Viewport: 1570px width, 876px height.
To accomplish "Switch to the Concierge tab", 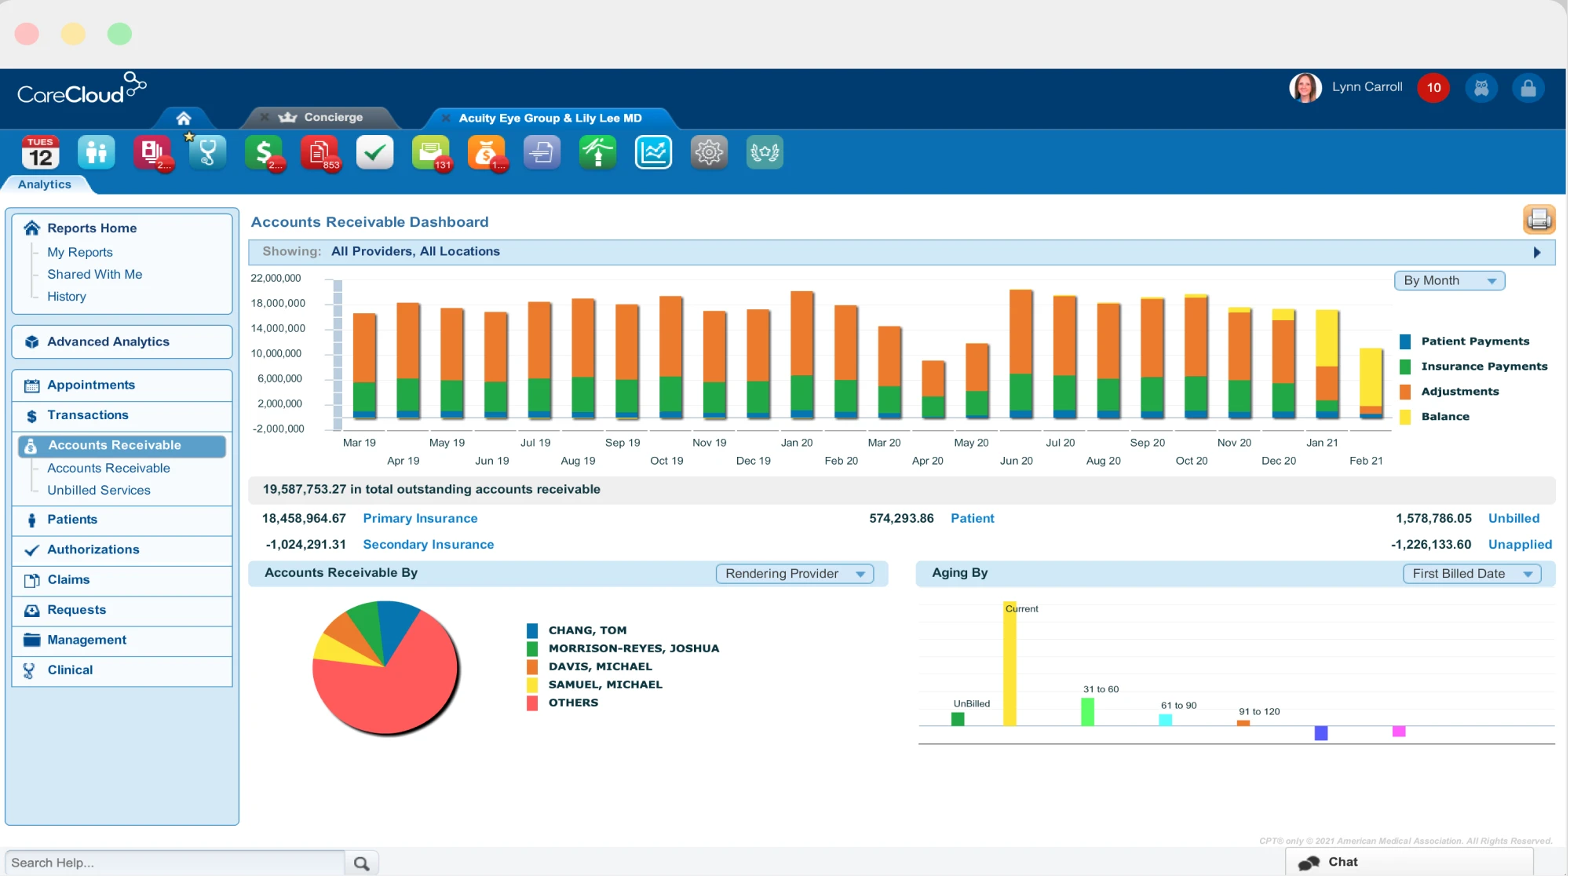I will tap(333, 117).
